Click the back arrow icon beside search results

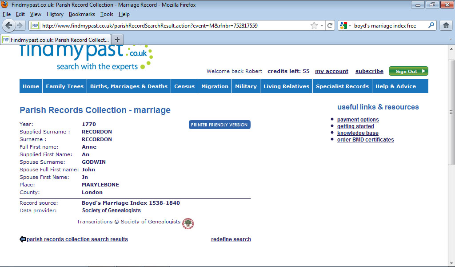pyautogui.click(x=23, y=239)
